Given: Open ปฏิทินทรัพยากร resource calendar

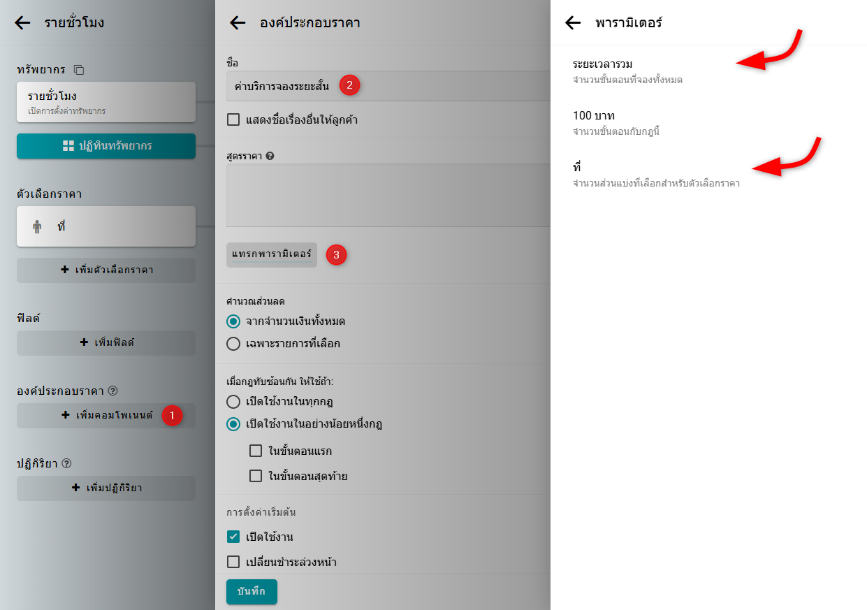Looking at the screenshot, I should pos(106,146).
